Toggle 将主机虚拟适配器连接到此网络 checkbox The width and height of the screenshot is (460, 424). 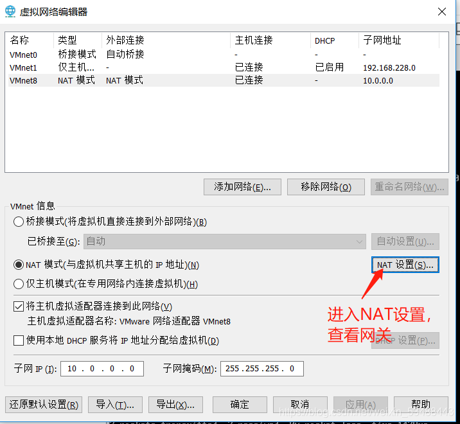pos(19,306)
